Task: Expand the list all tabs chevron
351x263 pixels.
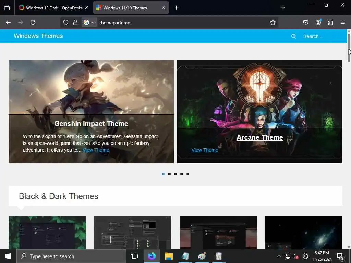Action: pyautogui.click(x=283, y=8)
